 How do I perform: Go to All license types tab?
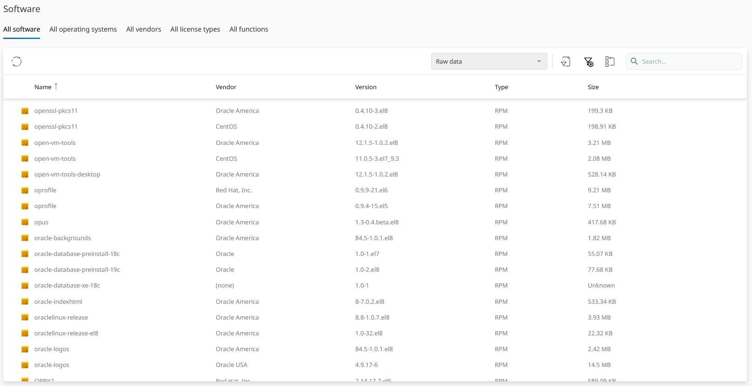pos(195,29)
